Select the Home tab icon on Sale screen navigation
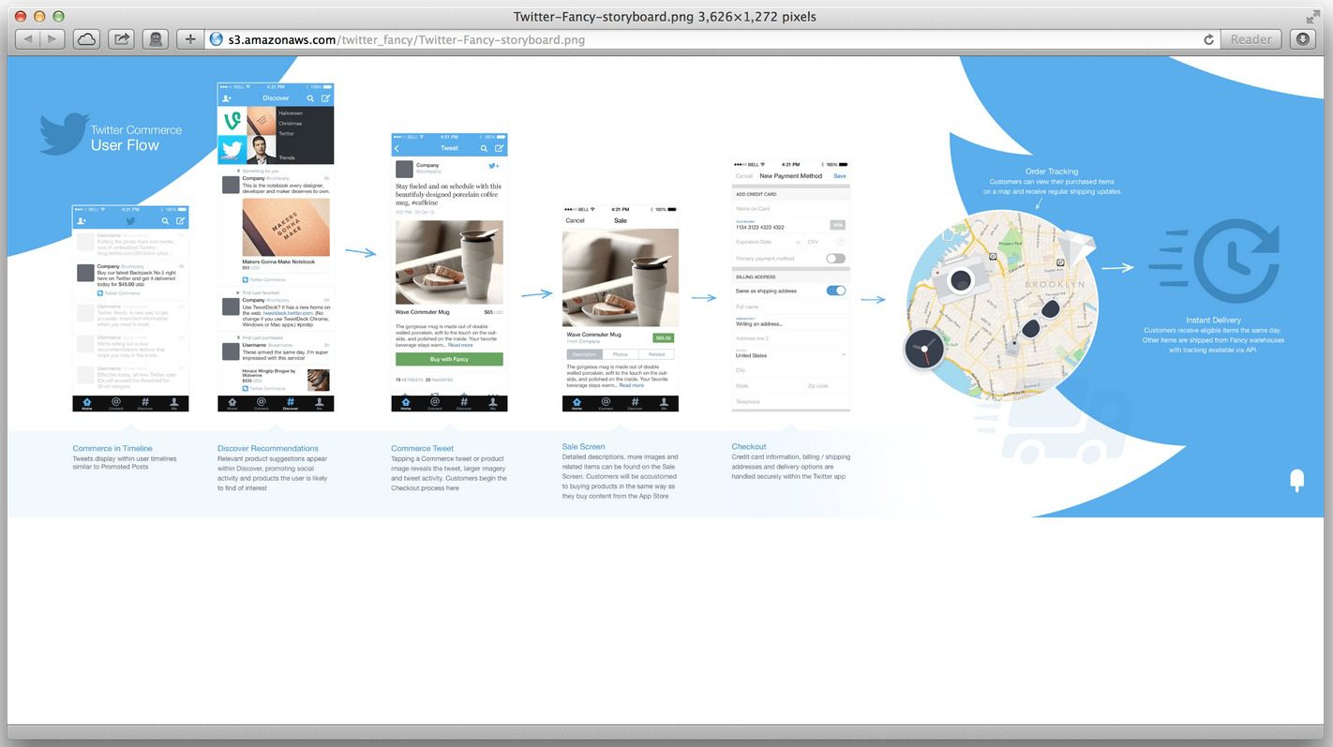The height and width of the screenshot is (747, 1333). [x=577, y=402]
